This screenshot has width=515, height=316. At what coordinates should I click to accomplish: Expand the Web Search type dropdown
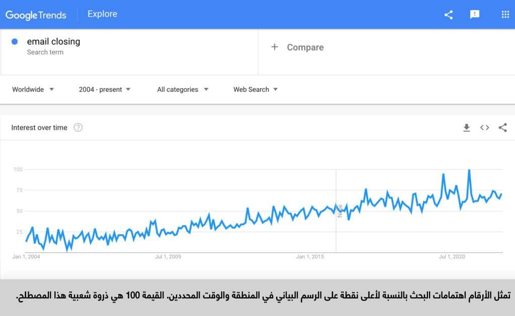(255, 89)
